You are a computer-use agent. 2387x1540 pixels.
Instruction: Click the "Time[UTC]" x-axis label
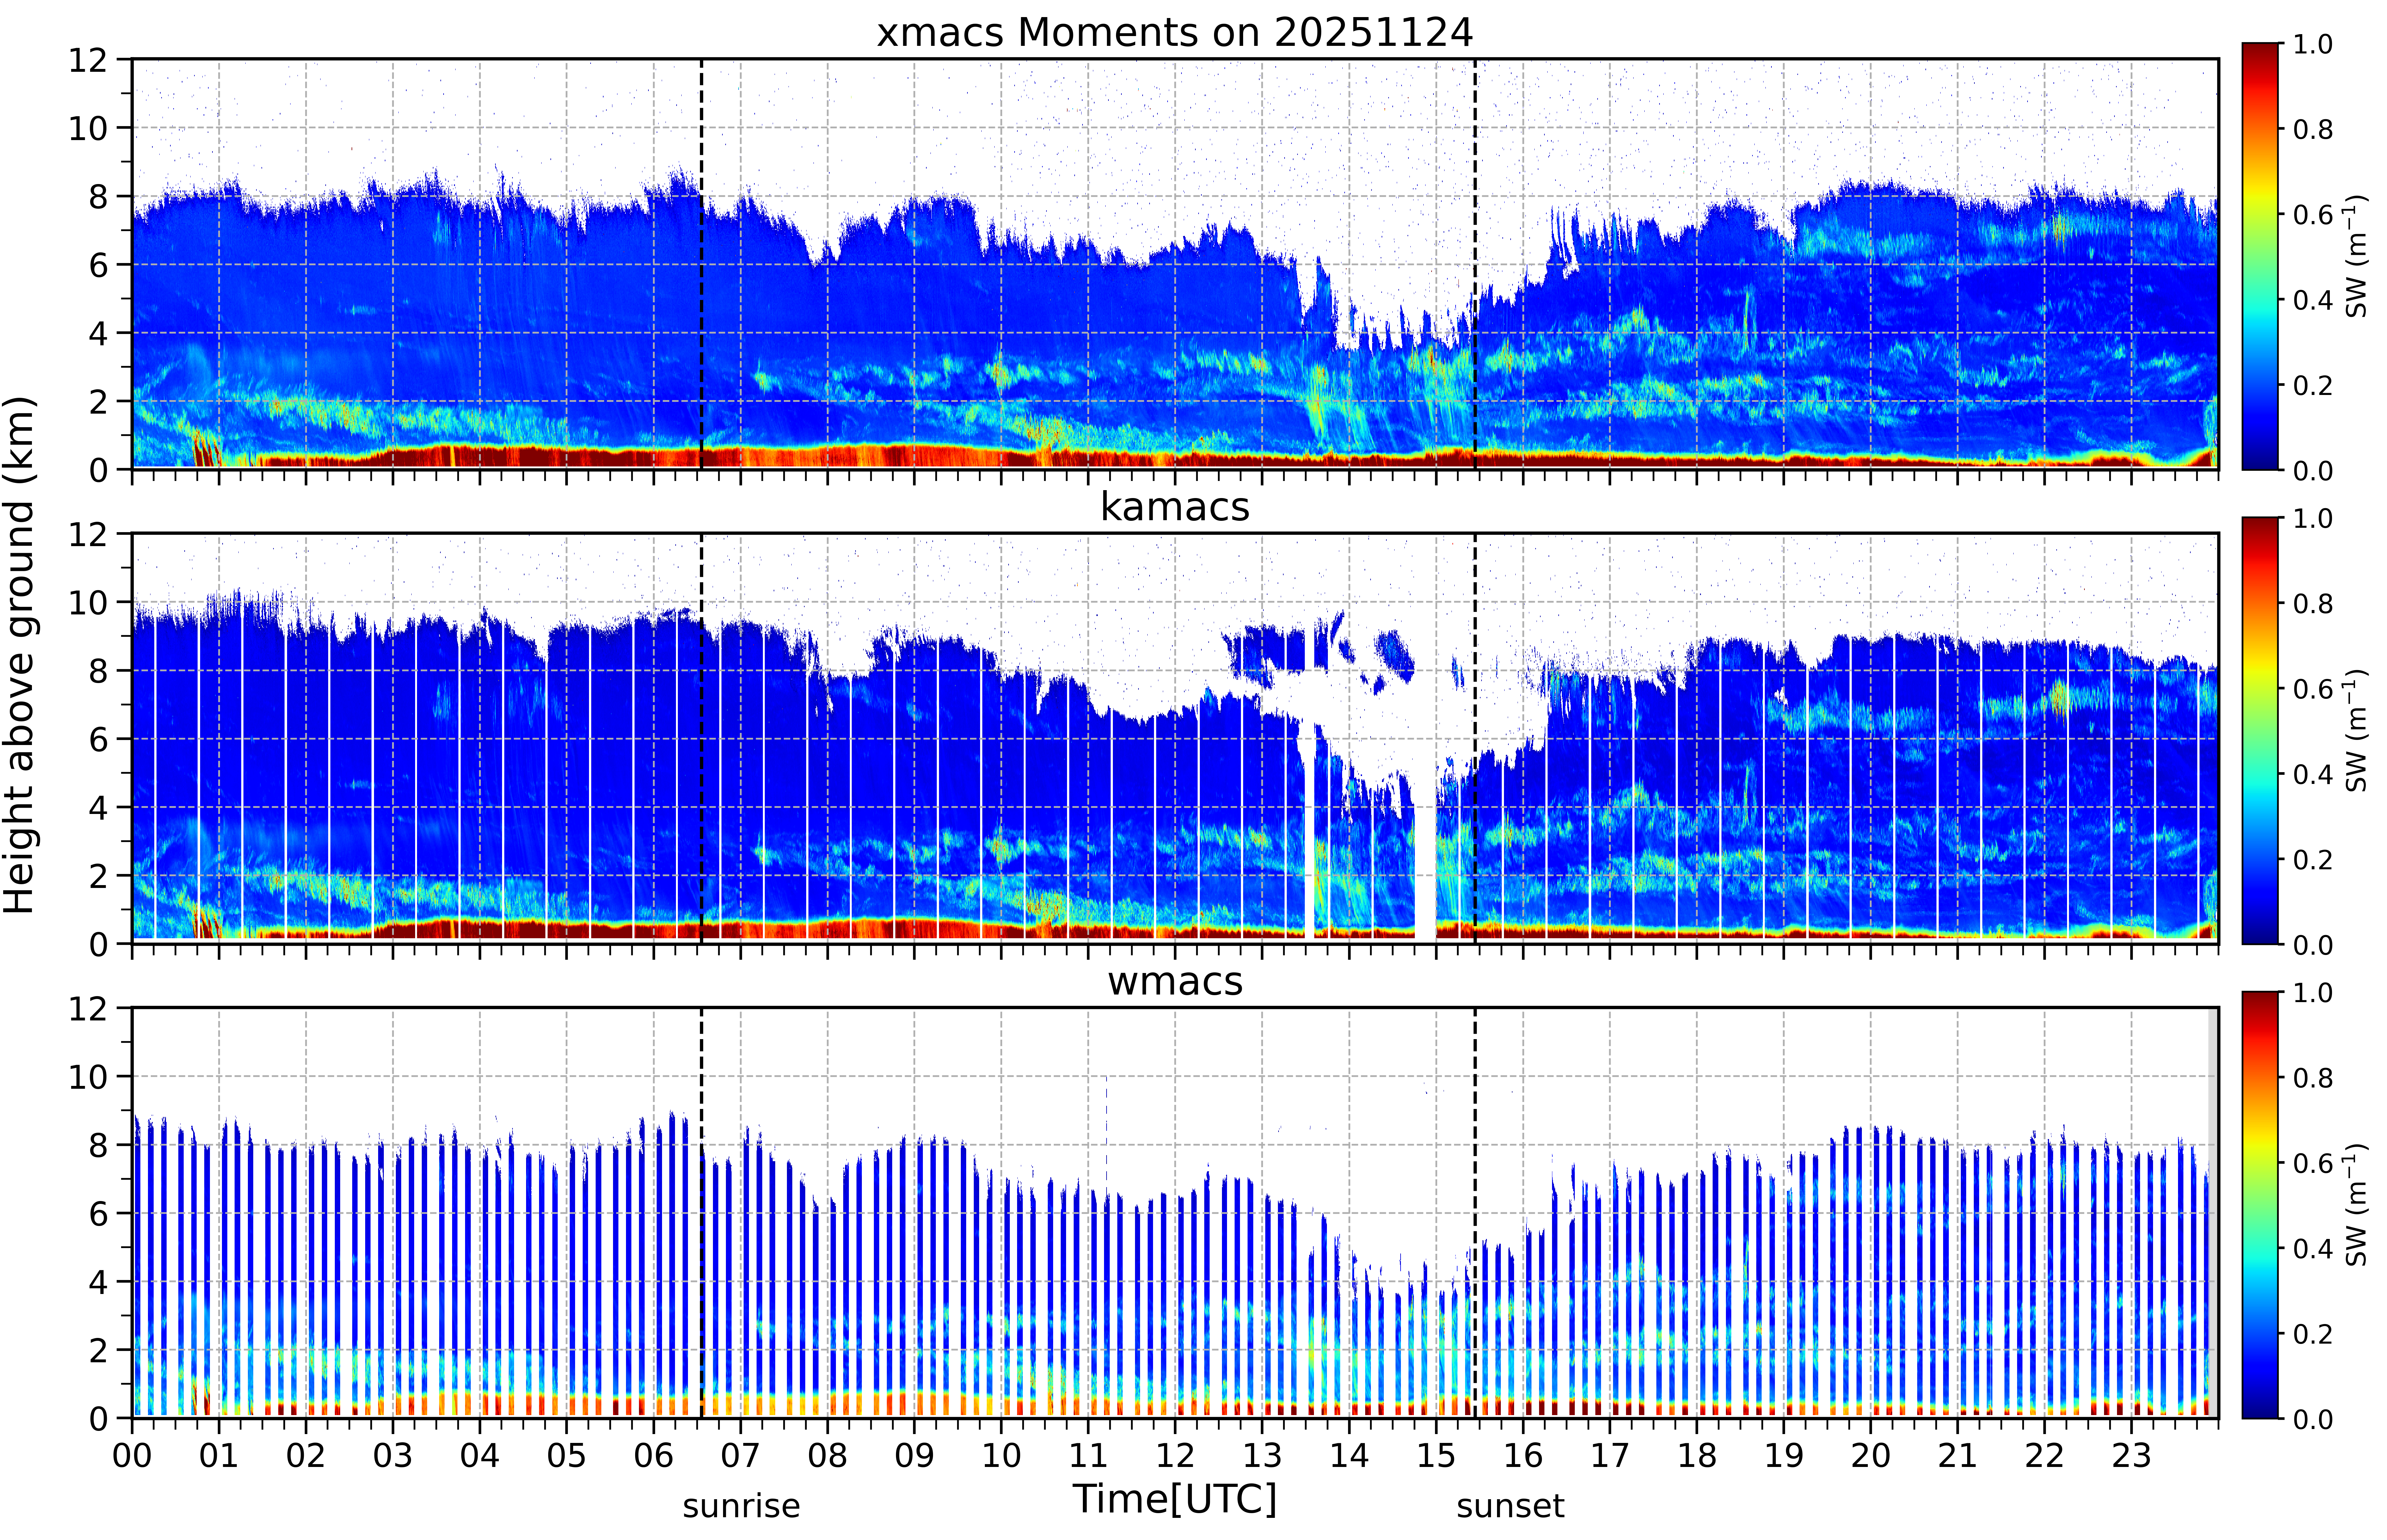[1175, 1499]
